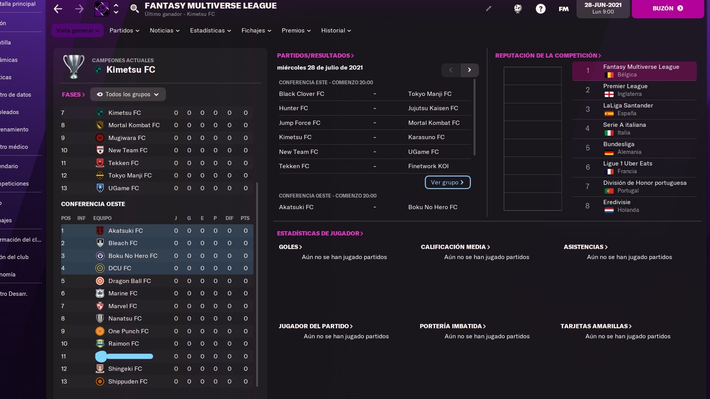Open the club badge selector icon
The height and width of the screenshot is (399, 710).
click(x=102, y=9)
